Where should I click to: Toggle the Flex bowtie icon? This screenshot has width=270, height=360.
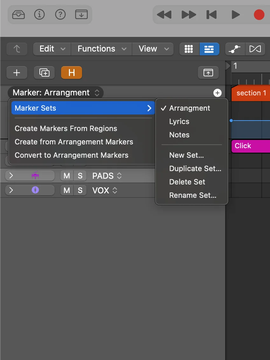255,49
